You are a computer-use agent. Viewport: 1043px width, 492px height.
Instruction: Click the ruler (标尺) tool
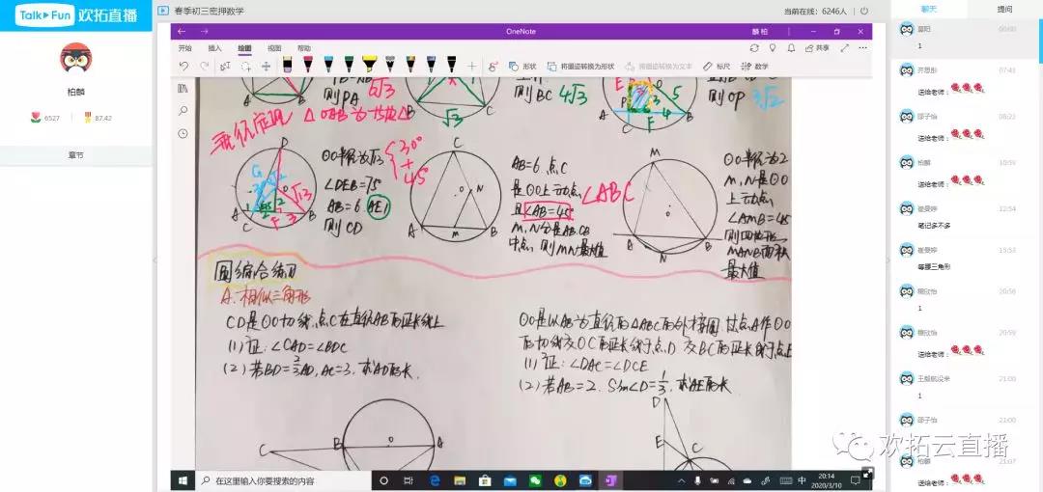(716, 66)
